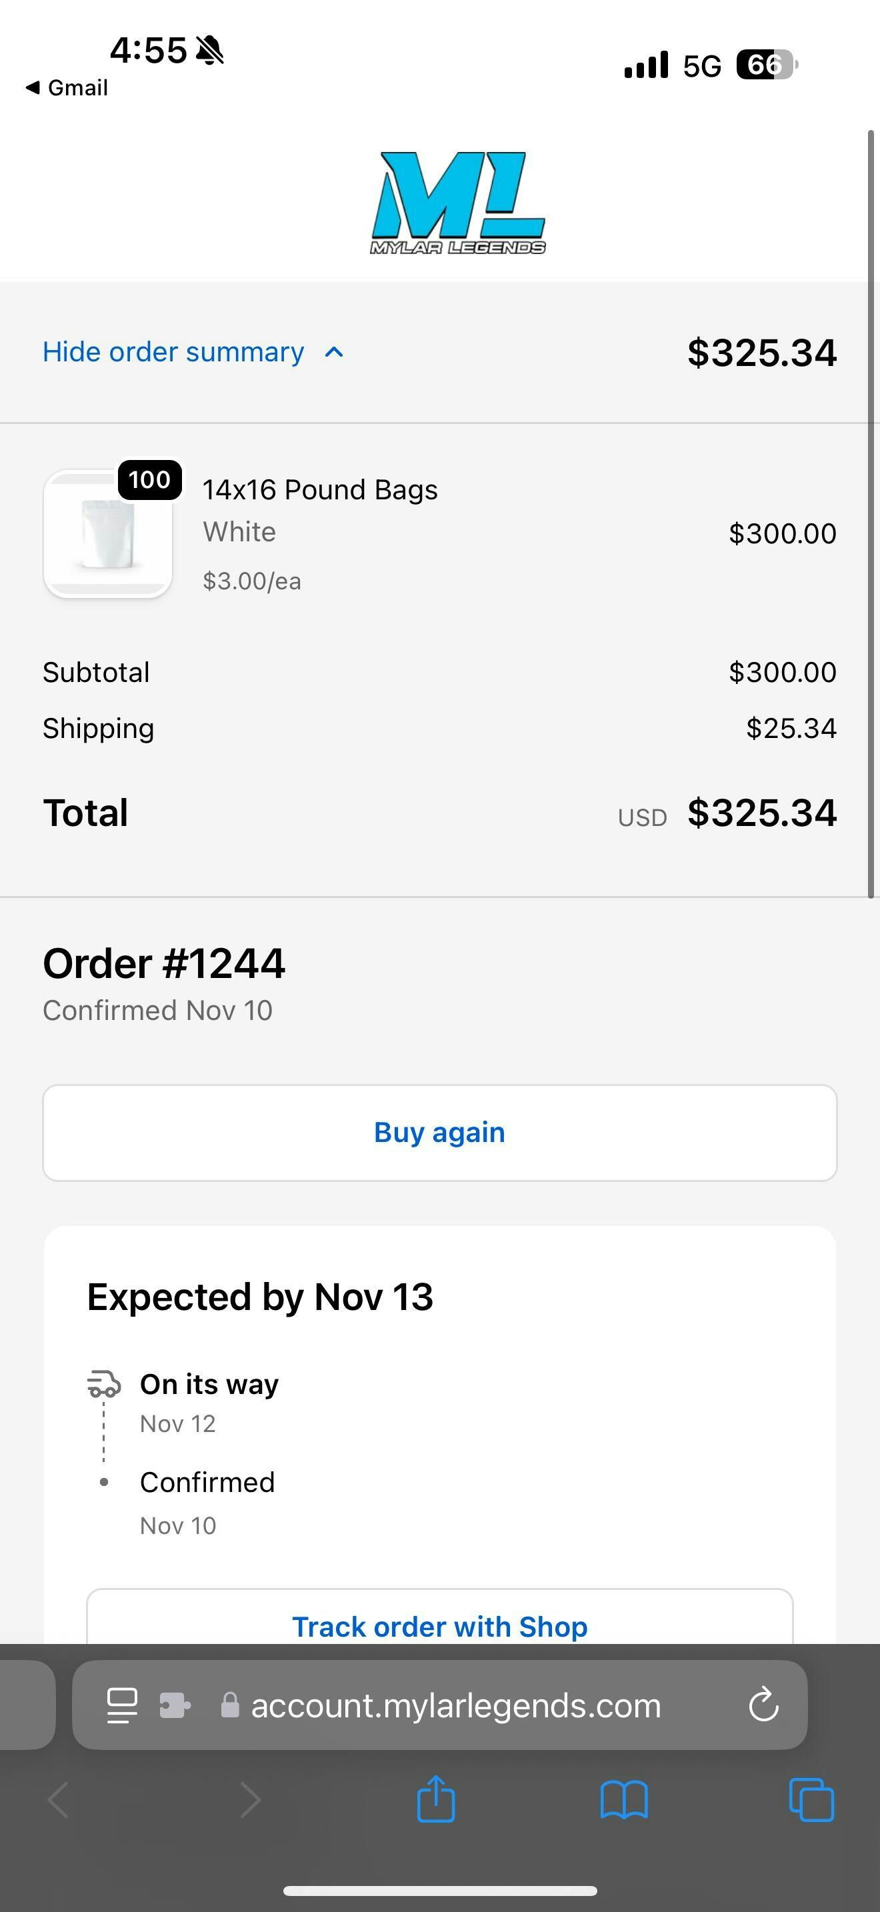Tap the 100 quantity badge
The image size is (880, 1912).
(x=150, y=479)
